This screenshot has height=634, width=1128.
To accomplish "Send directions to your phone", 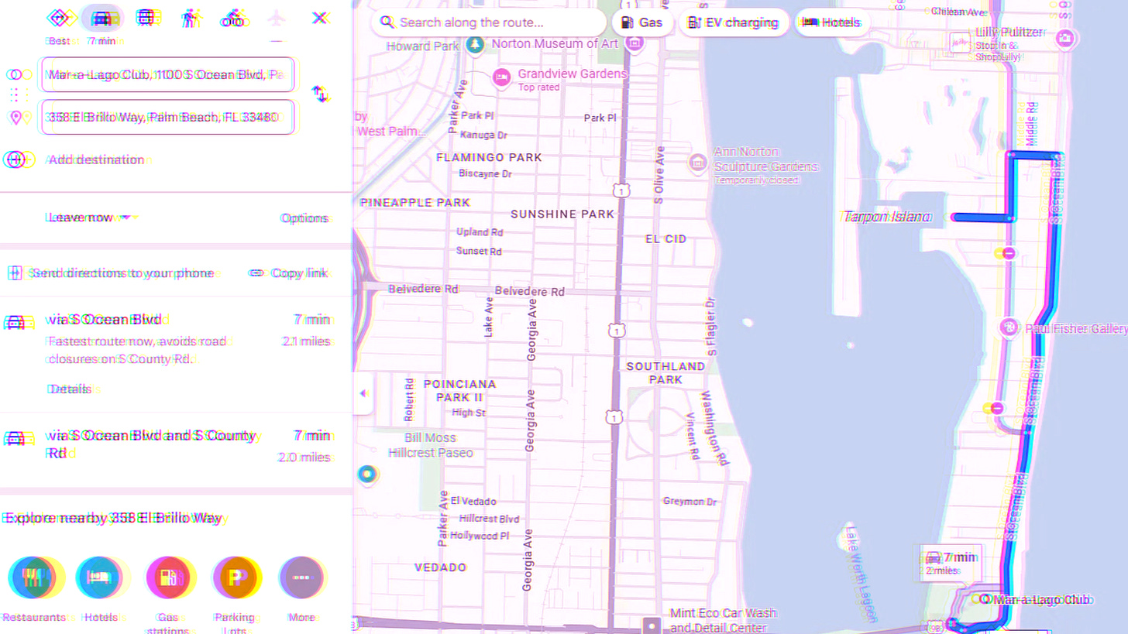I will click(112, 272).
